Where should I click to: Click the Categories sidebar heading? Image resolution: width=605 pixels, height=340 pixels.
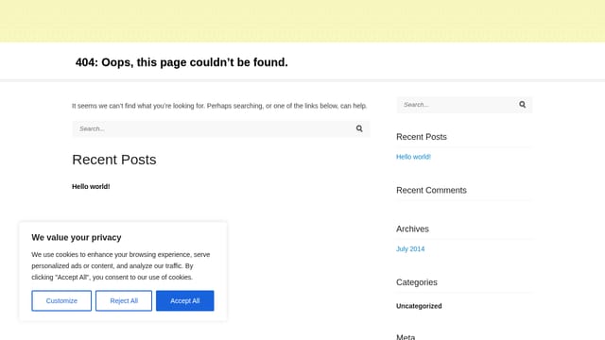[x=417, y=282]
